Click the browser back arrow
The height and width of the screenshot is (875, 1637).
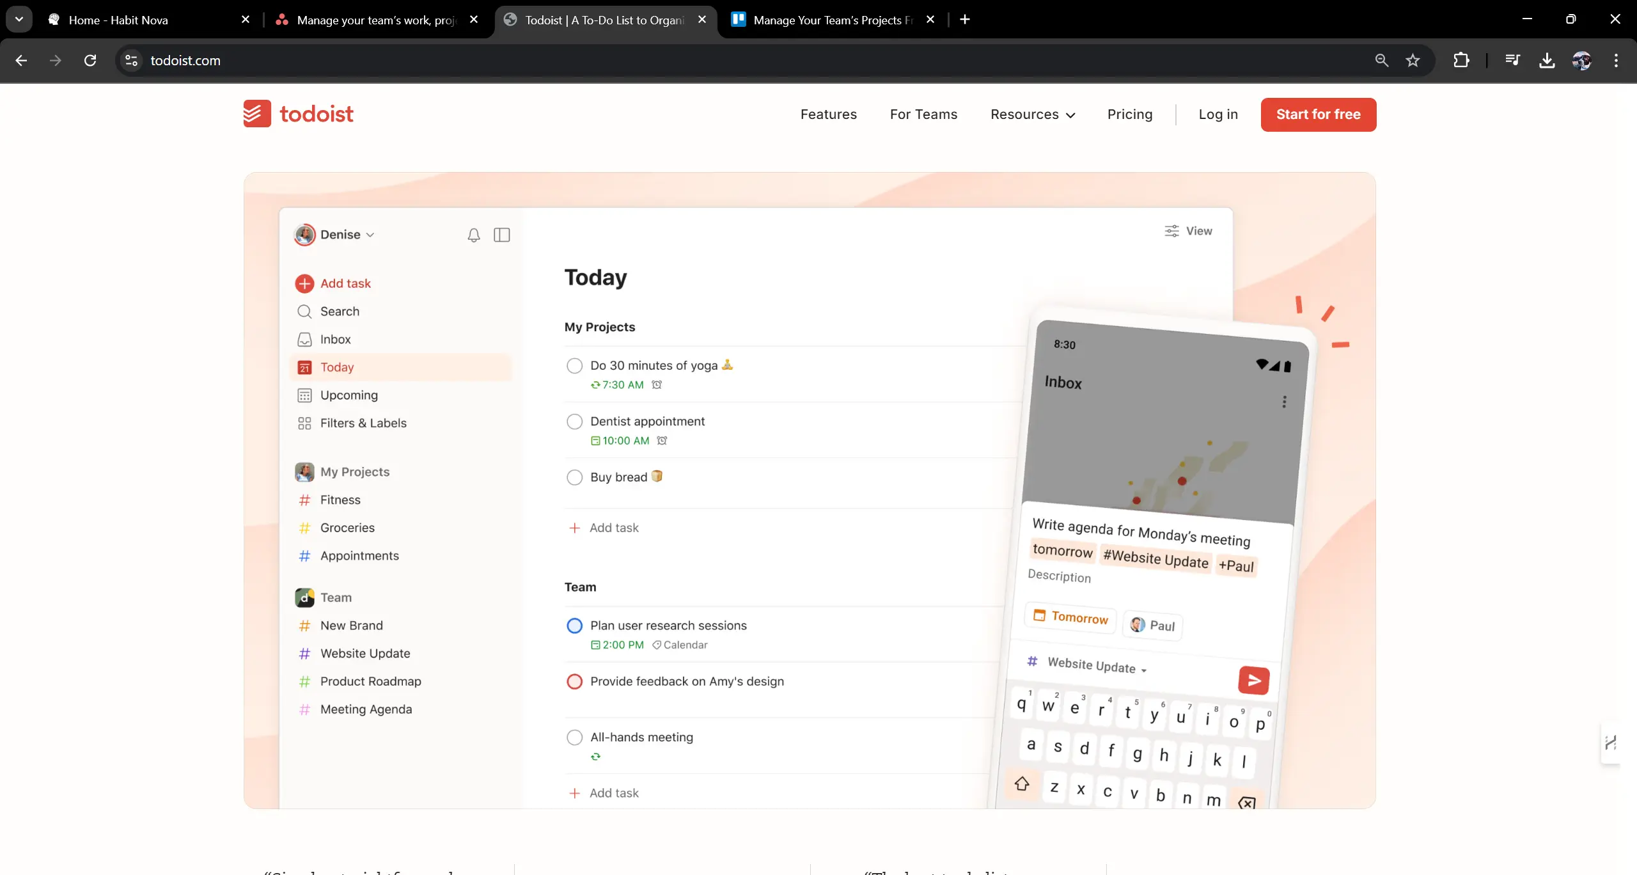[x=21, y=60]
